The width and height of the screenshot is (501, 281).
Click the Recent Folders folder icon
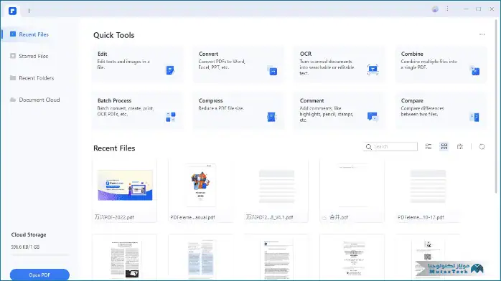point(13,78)
